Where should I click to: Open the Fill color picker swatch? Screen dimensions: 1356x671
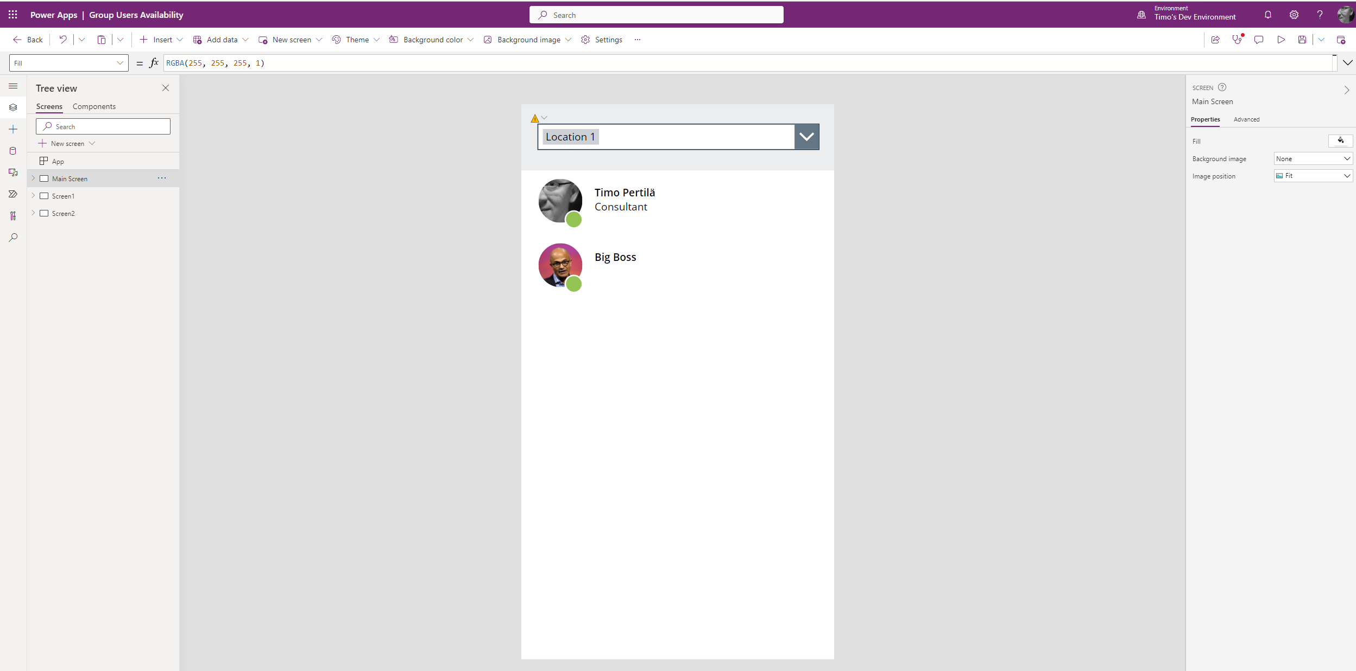point(1340,141)
